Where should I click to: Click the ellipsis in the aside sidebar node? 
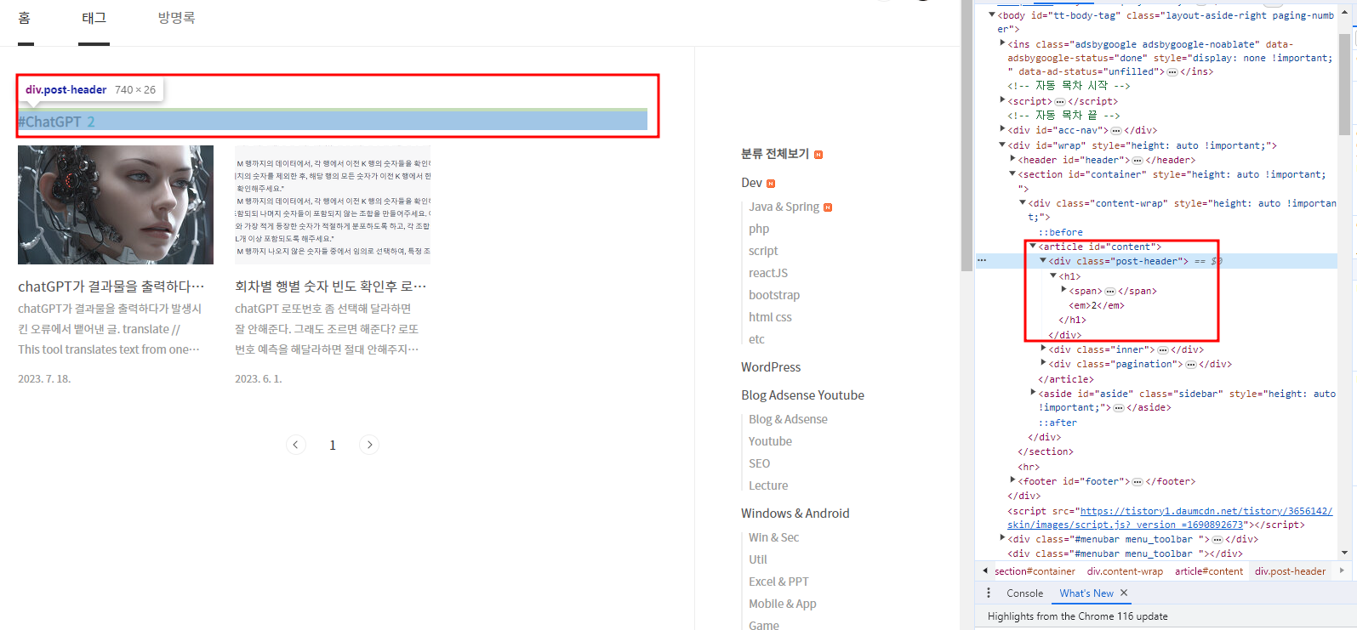tap(1119, 408)
